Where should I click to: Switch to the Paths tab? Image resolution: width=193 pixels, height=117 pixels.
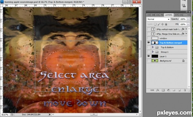click(x=162, y=15)
